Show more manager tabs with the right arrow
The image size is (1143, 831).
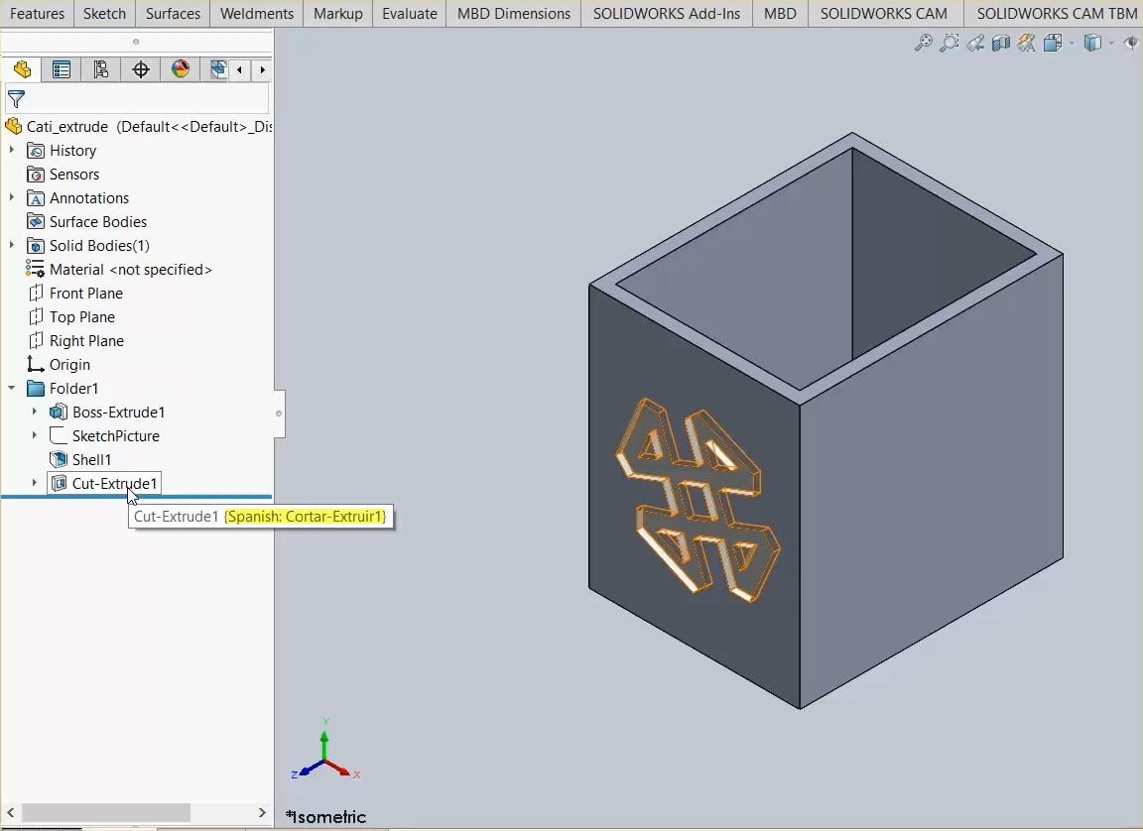pyautogui.click(x=262, y=70)
